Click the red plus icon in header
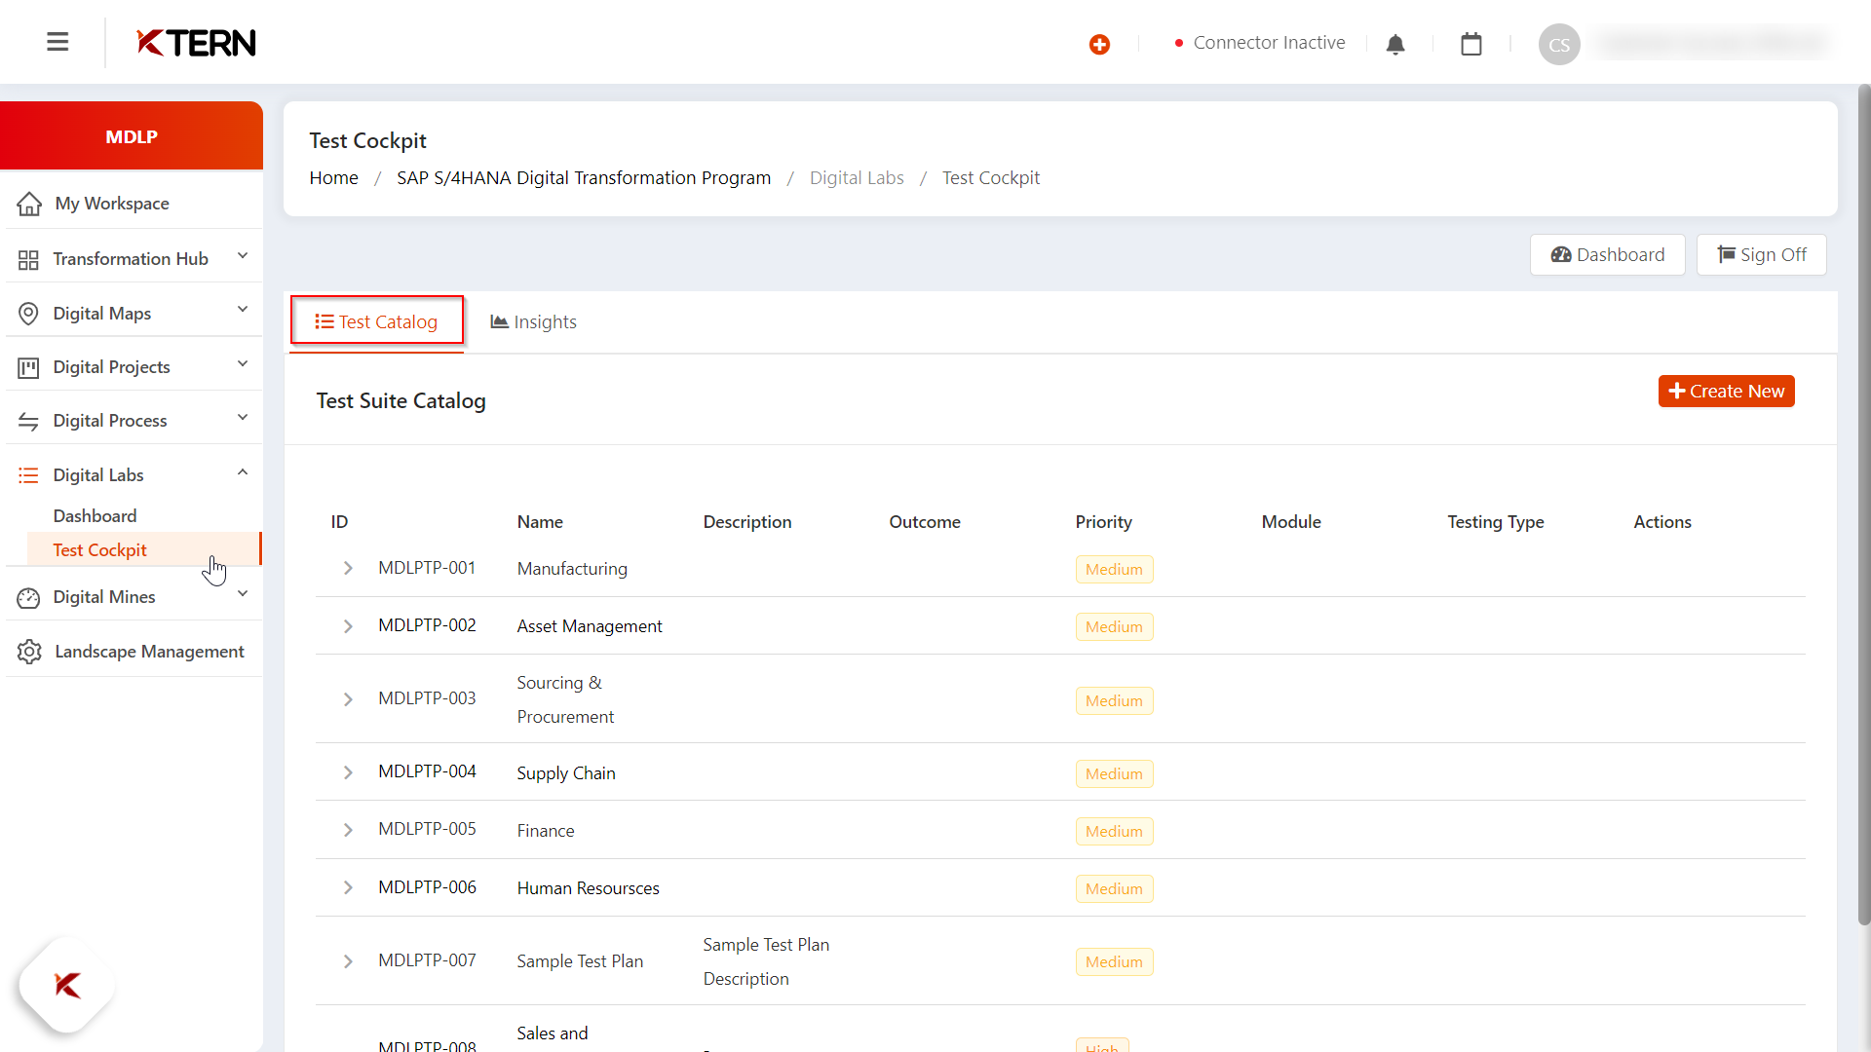Viewport: 1871px width, 1052px height. (1099, 44)
